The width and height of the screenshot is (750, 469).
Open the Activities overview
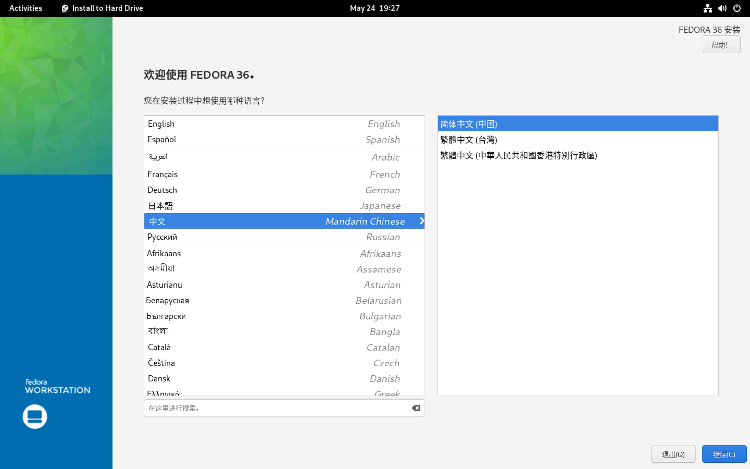click(26, 8)
